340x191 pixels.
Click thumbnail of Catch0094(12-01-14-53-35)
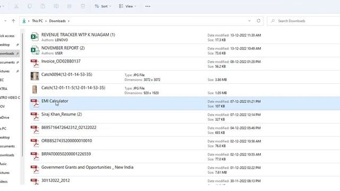[35, 76]
